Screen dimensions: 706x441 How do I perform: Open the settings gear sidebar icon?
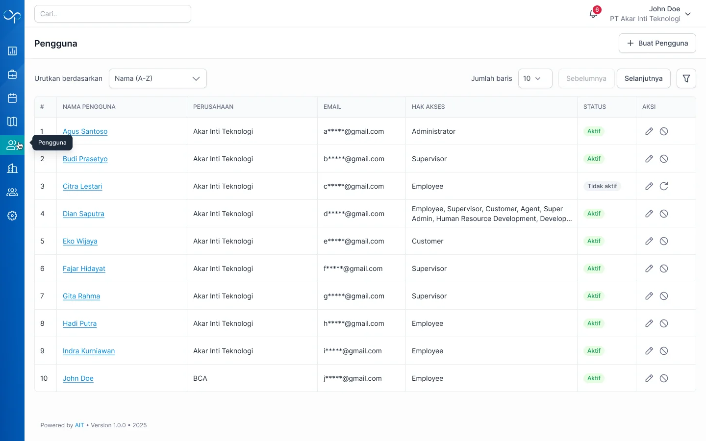12,216
